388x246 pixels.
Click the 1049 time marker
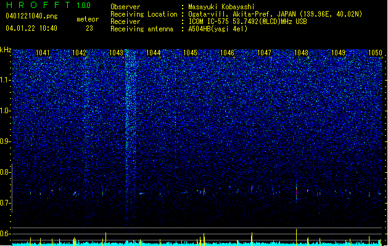[338, 53]
